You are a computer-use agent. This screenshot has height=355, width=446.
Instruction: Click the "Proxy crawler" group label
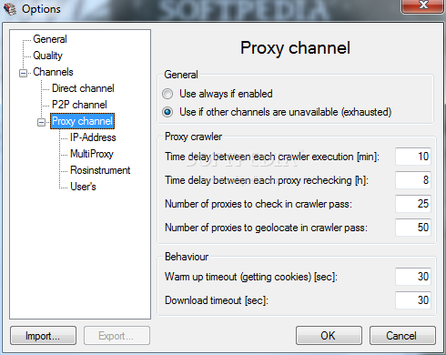pos(193,137)
